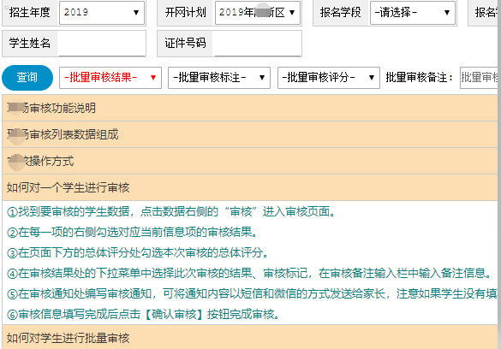Expand the 审核功能说明 section header

[250, 108]
